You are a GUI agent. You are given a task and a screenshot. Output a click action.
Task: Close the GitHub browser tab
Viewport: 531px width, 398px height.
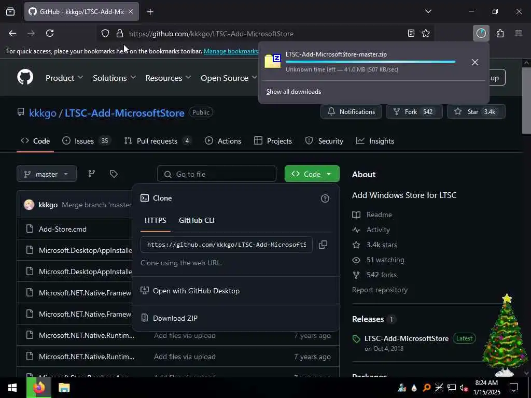tap(131, 11)
